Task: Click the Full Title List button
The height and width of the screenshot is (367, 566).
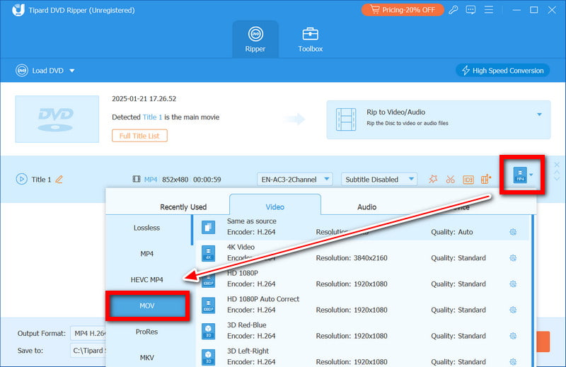Action: click(139, 136)
